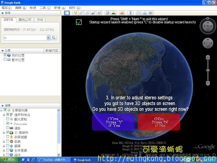
Task: Enable the 氣象 checkbox
Action: (8, 141)
